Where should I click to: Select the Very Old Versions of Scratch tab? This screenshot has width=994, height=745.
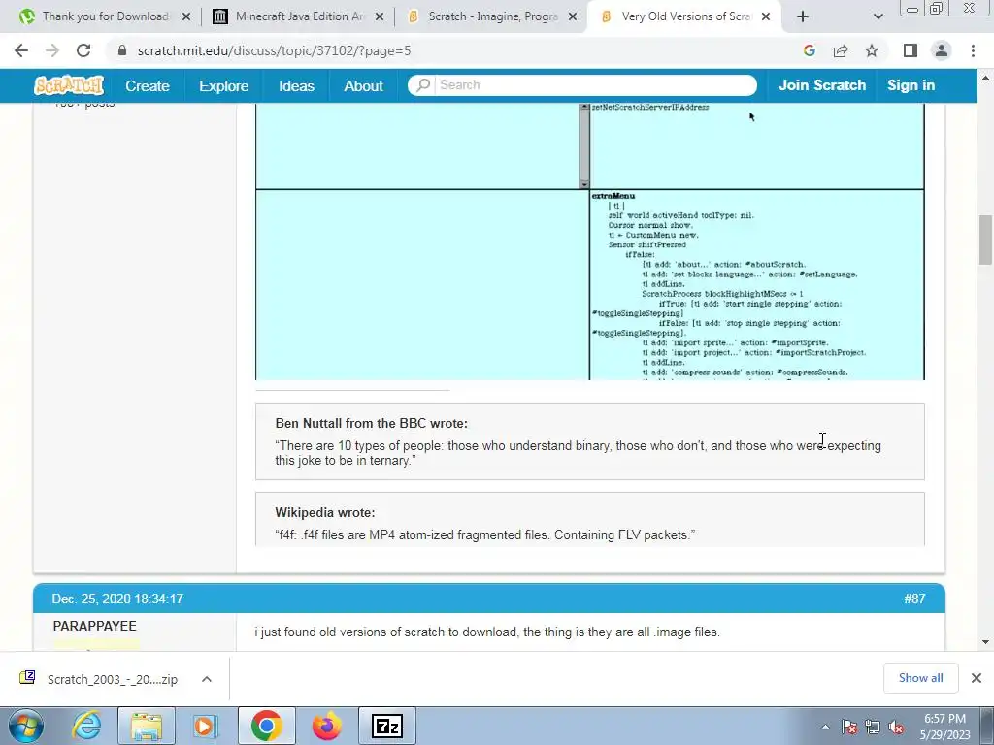[x=686, y=16]
